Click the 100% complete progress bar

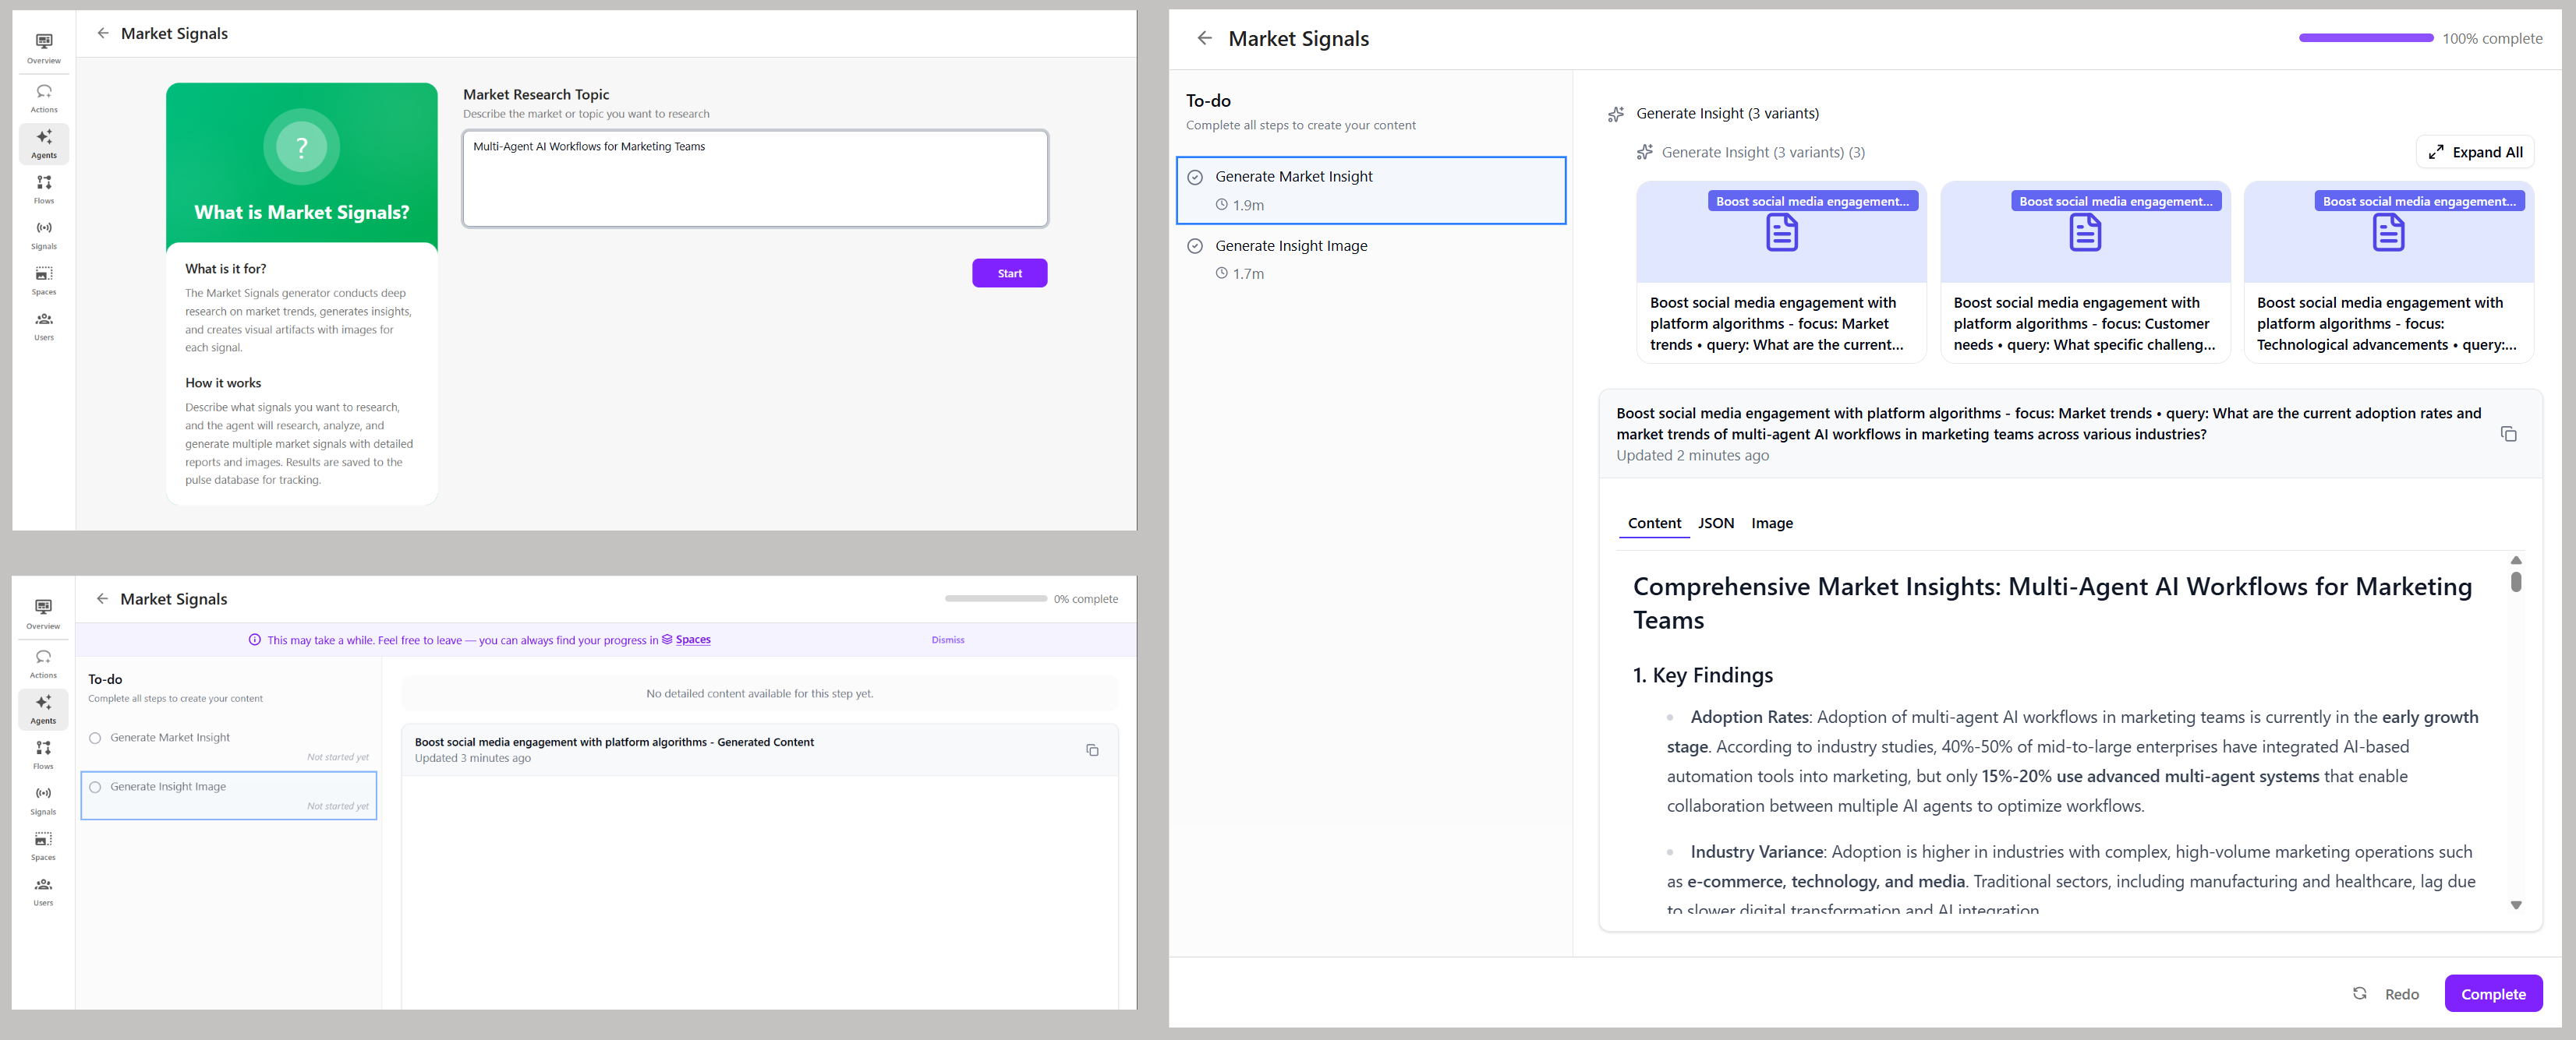(x=2366, y=38)
